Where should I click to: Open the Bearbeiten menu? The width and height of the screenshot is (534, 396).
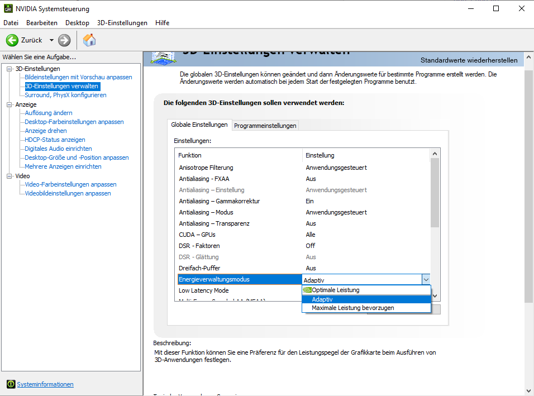pyautogui.click(x=42, y=23)
